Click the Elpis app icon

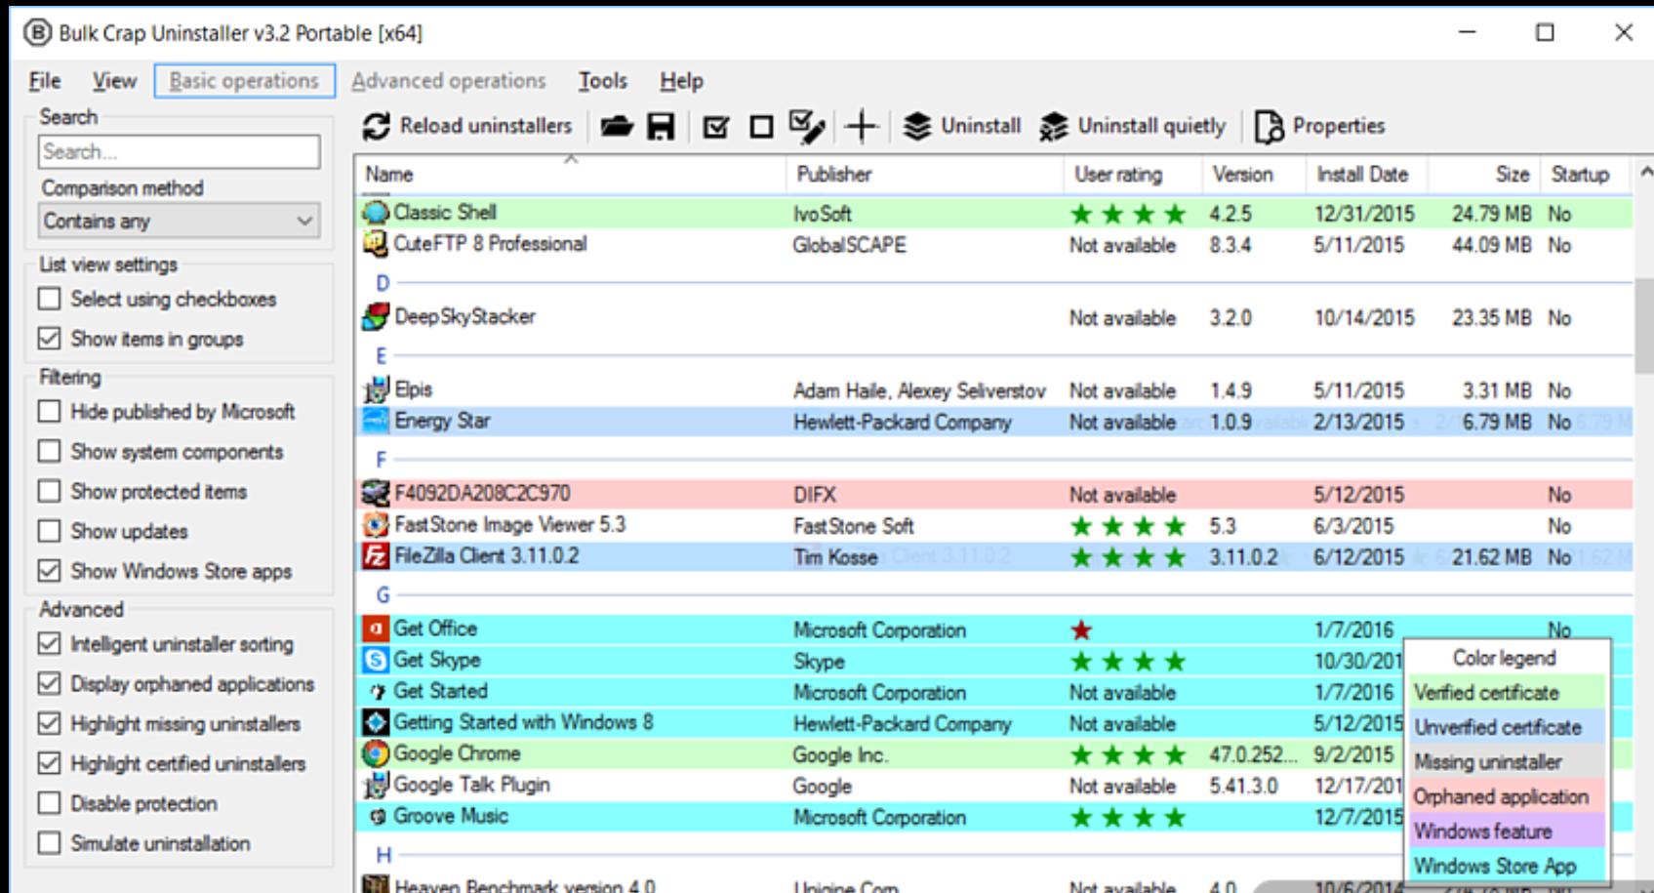pos(375,389)
